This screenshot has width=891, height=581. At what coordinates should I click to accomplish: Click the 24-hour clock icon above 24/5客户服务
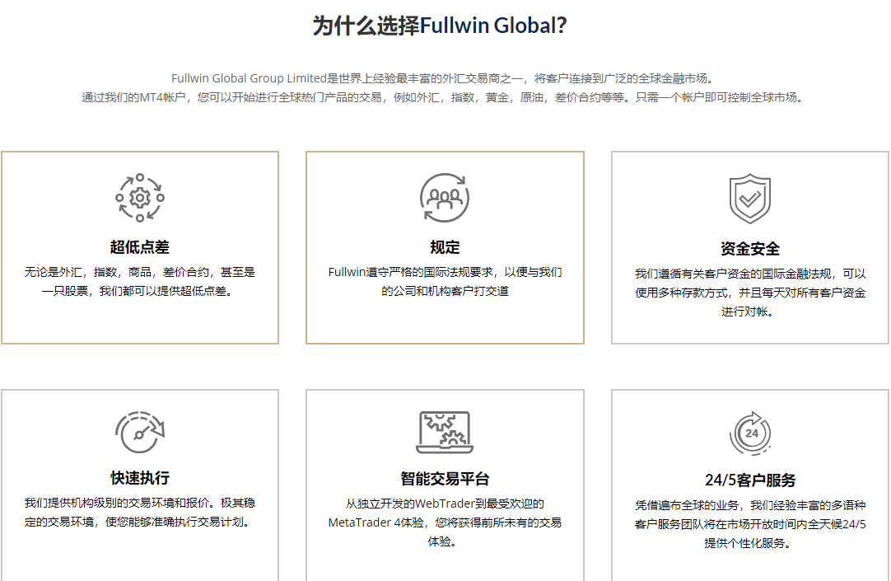pyautogui.click(x=749, y=432)
